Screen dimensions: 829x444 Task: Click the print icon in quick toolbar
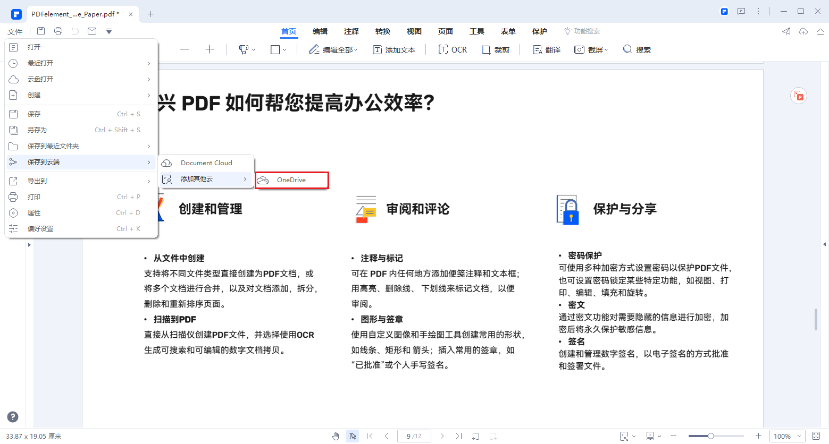pyautogui.click(x=58, y=31)
